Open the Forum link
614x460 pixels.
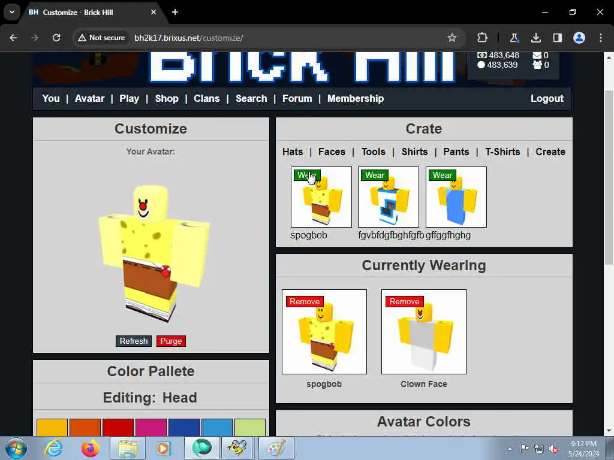pos(297,99)
